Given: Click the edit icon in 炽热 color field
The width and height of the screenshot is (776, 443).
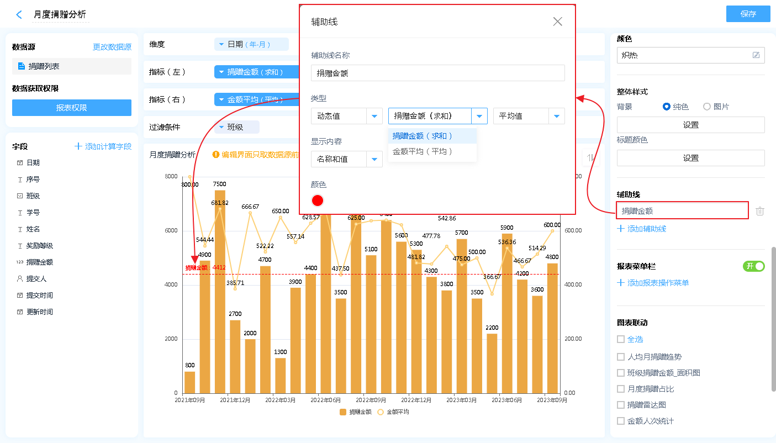Looking at the screenshot, I should pos(756,55).
